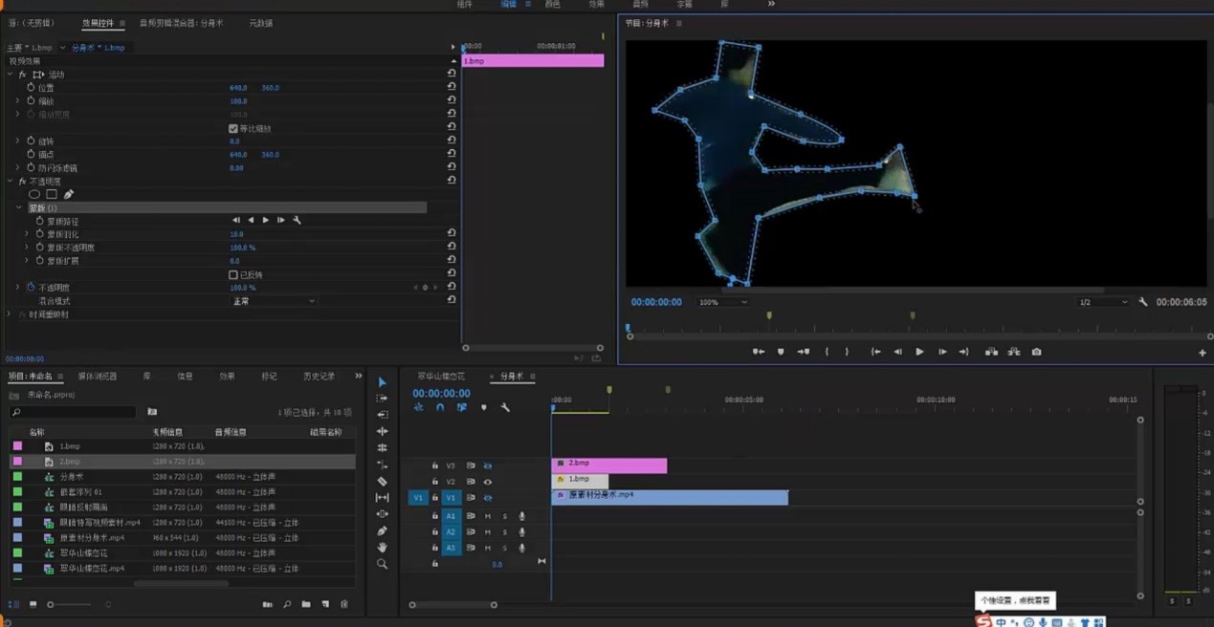Click the project panel thumbnail zoom slider
The height and width of the screenshot is (627, 1214).
pyautogui.click(x=51, y=604)
